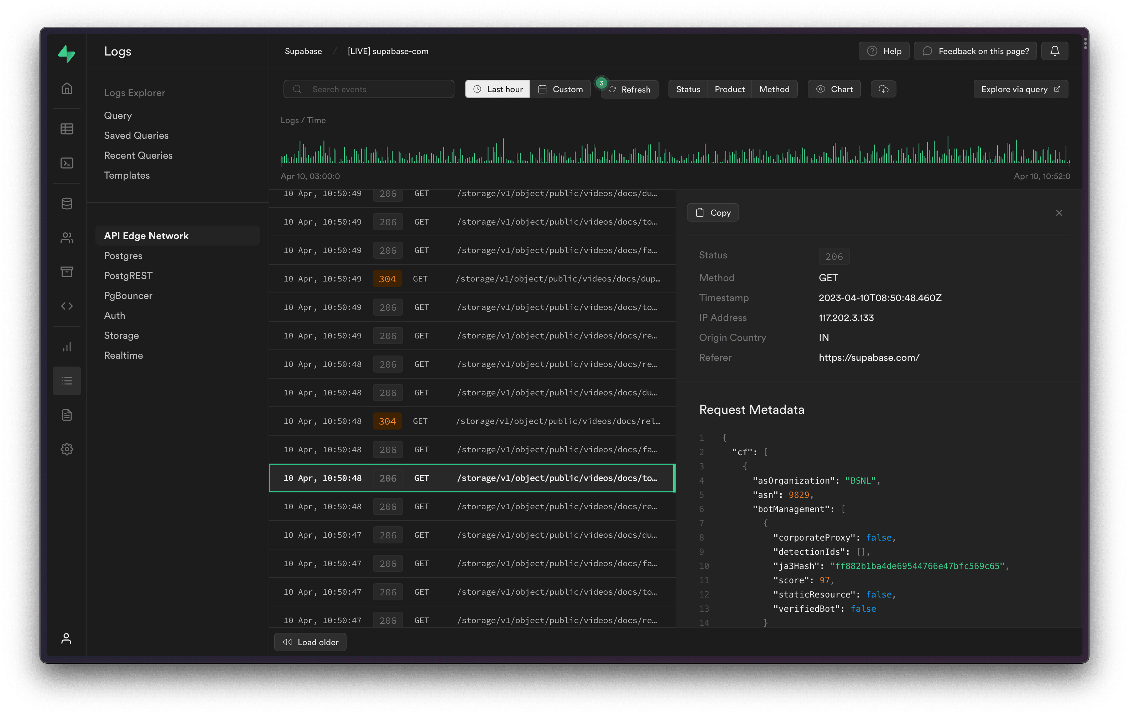This screenshot has height=716, width=1129.
Task: Click the Load older logs button
Action: point(310,641)
